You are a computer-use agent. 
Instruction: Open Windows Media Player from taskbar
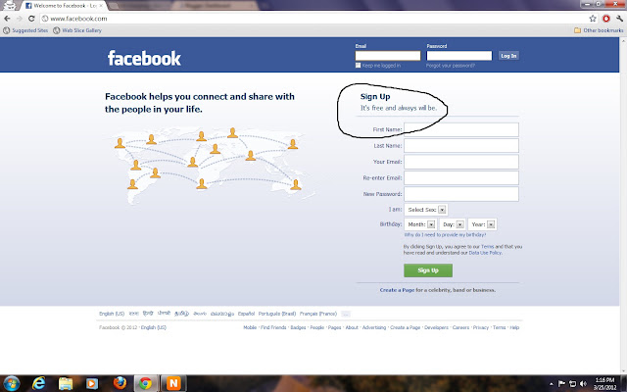(x=91, y=384)
